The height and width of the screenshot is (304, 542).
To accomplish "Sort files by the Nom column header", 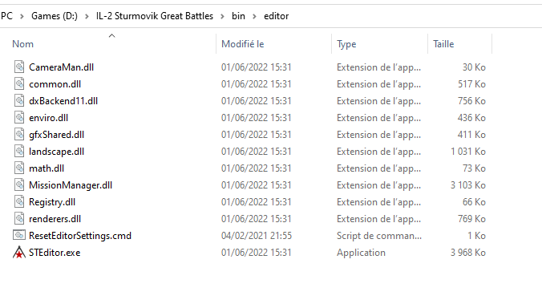I will (x=22, y=44).
